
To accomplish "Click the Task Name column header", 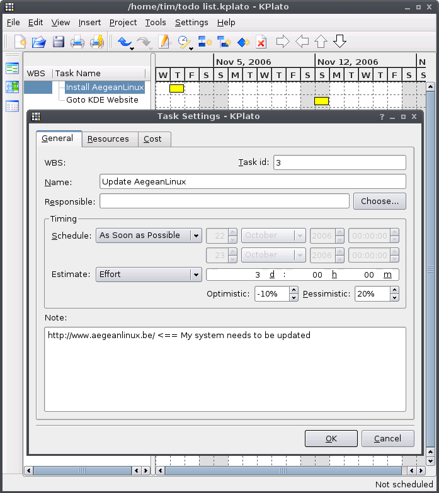I will [99, 74].
